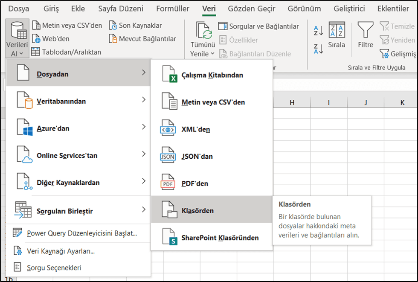The image size is (418, 282).
Task: Open Mevcut Bağlantılar in the ribbon
Action: [x=142, y=39]
